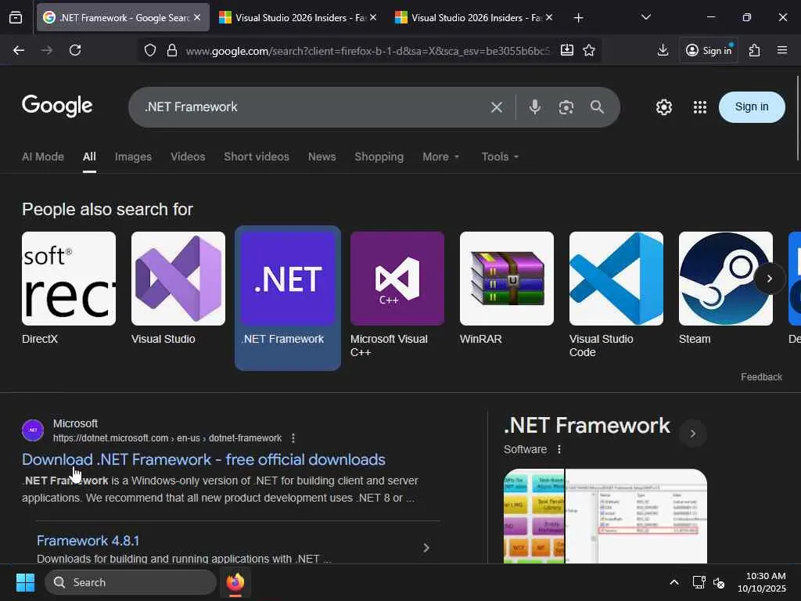Click the install app icon in address bar
801x601 pixels.
(x=566, y=50)
